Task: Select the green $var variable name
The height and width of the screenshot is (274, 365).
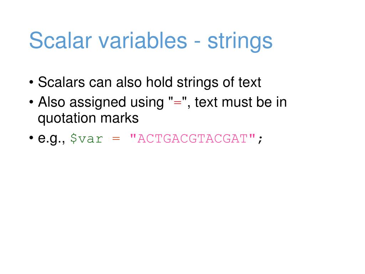Action: click(87, 139)
